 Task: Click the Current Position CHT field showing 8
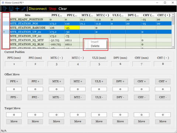click(x=163, y=64)
